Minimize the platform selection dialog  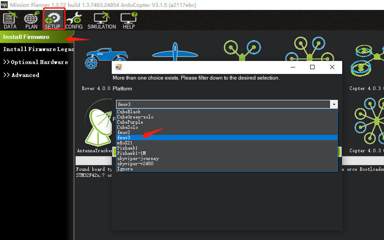click(x=293, y=67)
